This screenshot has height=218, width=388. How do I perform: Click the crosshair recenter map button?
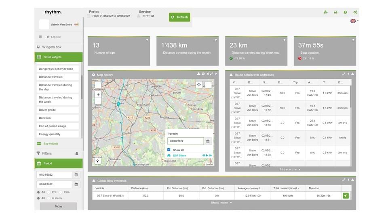coord(199,85)
